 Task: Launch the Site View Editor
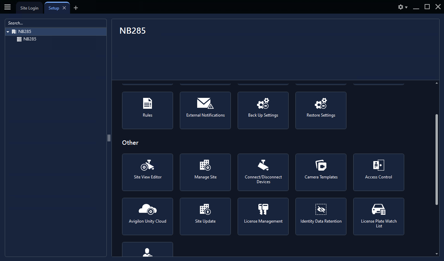[147, 172]
